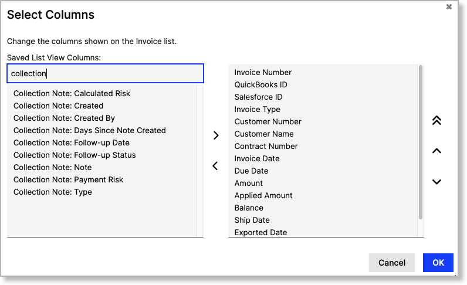Select the Applied Amount column
Screen dimensions: 467x285
click(x=263, y=195)
